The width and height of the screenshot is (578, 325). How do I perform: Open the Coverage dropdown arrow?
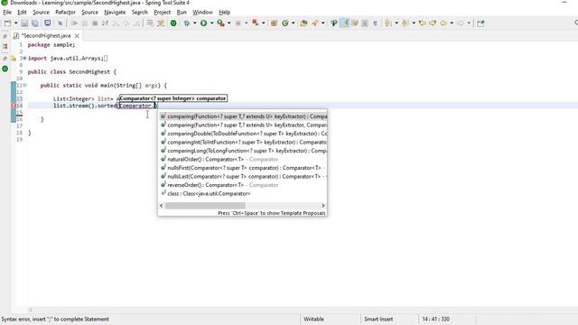click(228, 23)
